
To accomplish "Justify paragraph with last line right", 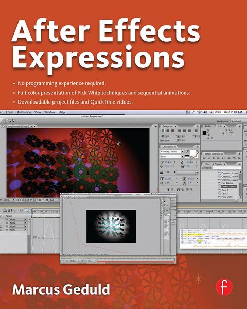I will [x=189, y=131].
